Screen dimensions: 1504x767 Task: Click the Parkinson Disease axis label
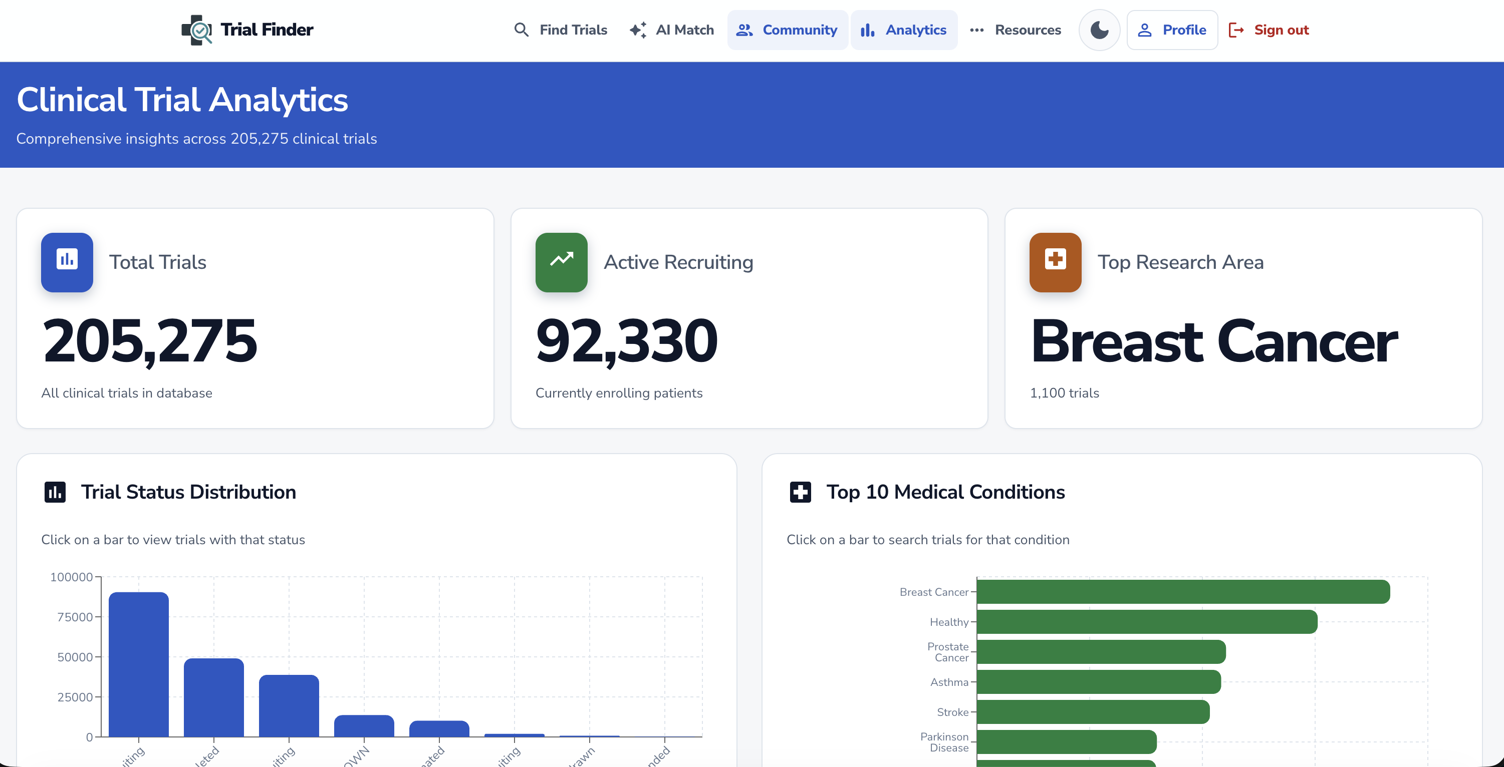coord(944,742)
